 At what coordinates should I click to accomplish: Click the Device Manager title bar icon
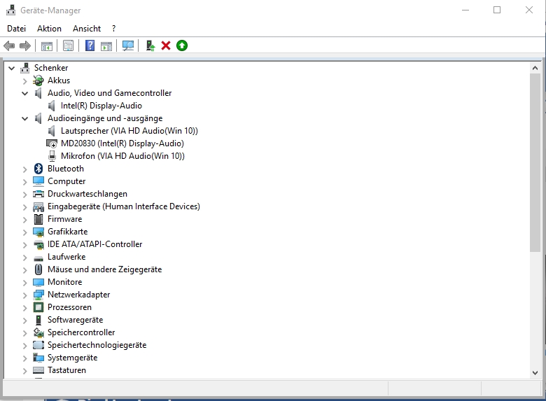tap(10, 10)
